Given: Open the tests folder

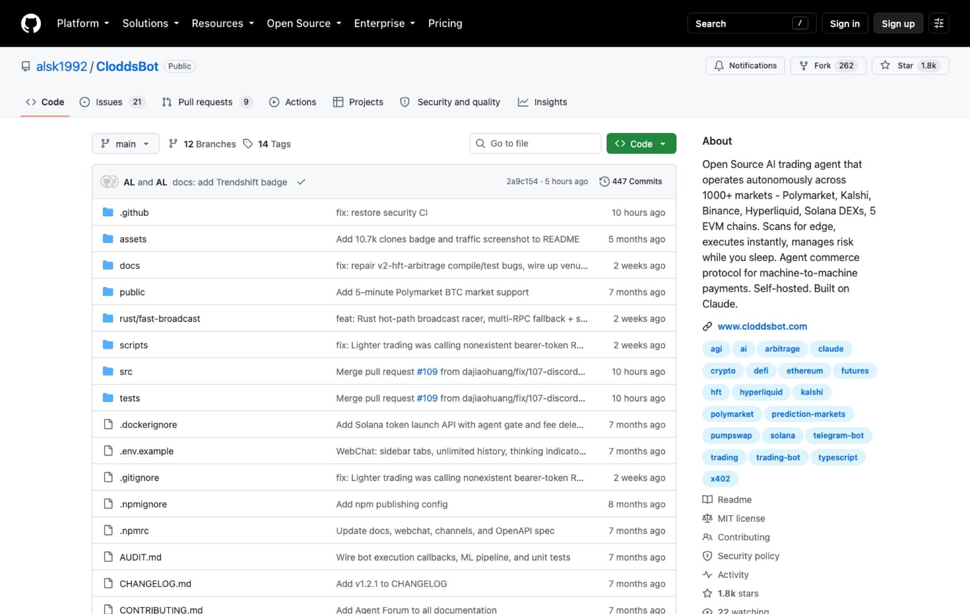Looking at the screenshot, I should pos(129,398).
